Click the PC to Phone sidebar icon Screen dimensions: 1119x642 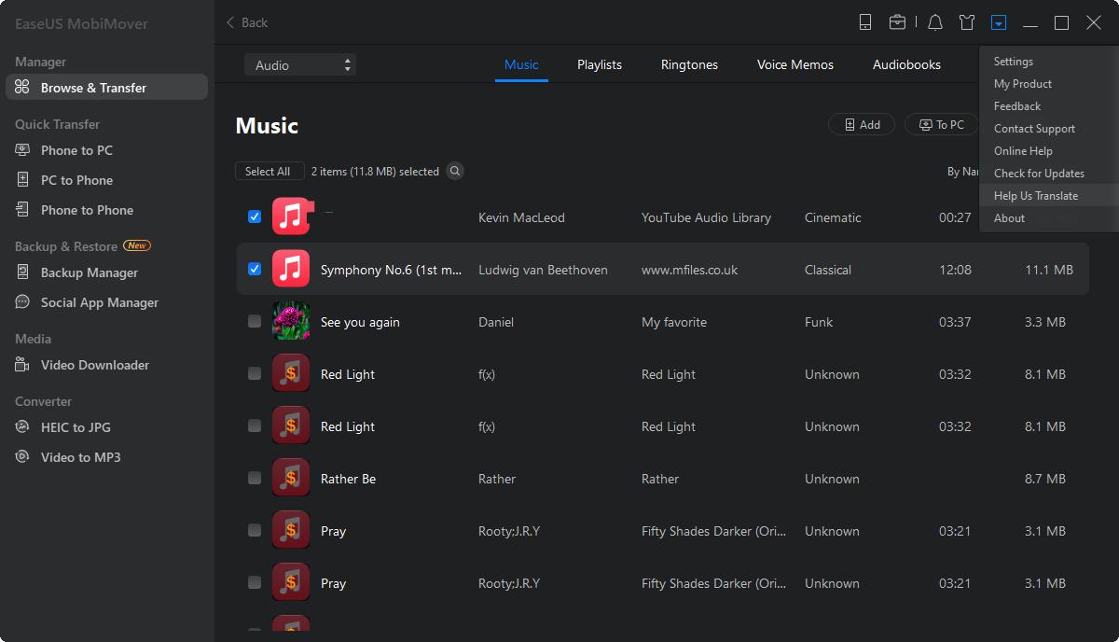click(22, 180)
